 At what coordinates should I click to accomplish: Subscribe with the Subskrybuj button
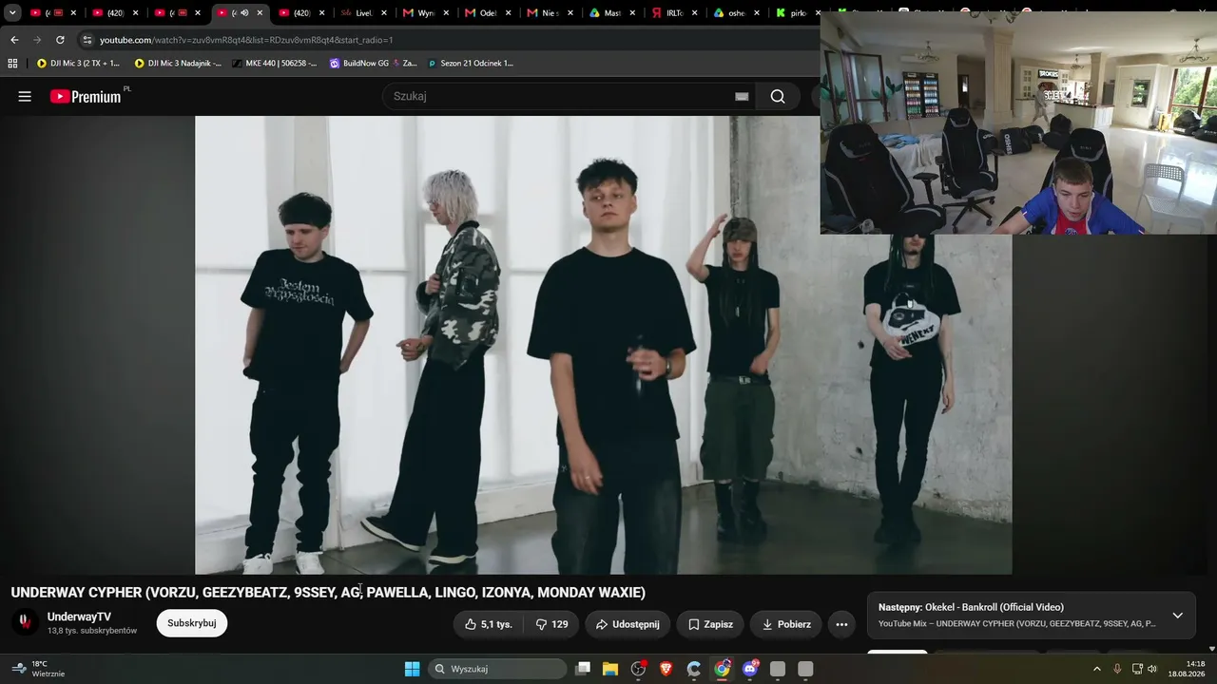tap(192, 623)
